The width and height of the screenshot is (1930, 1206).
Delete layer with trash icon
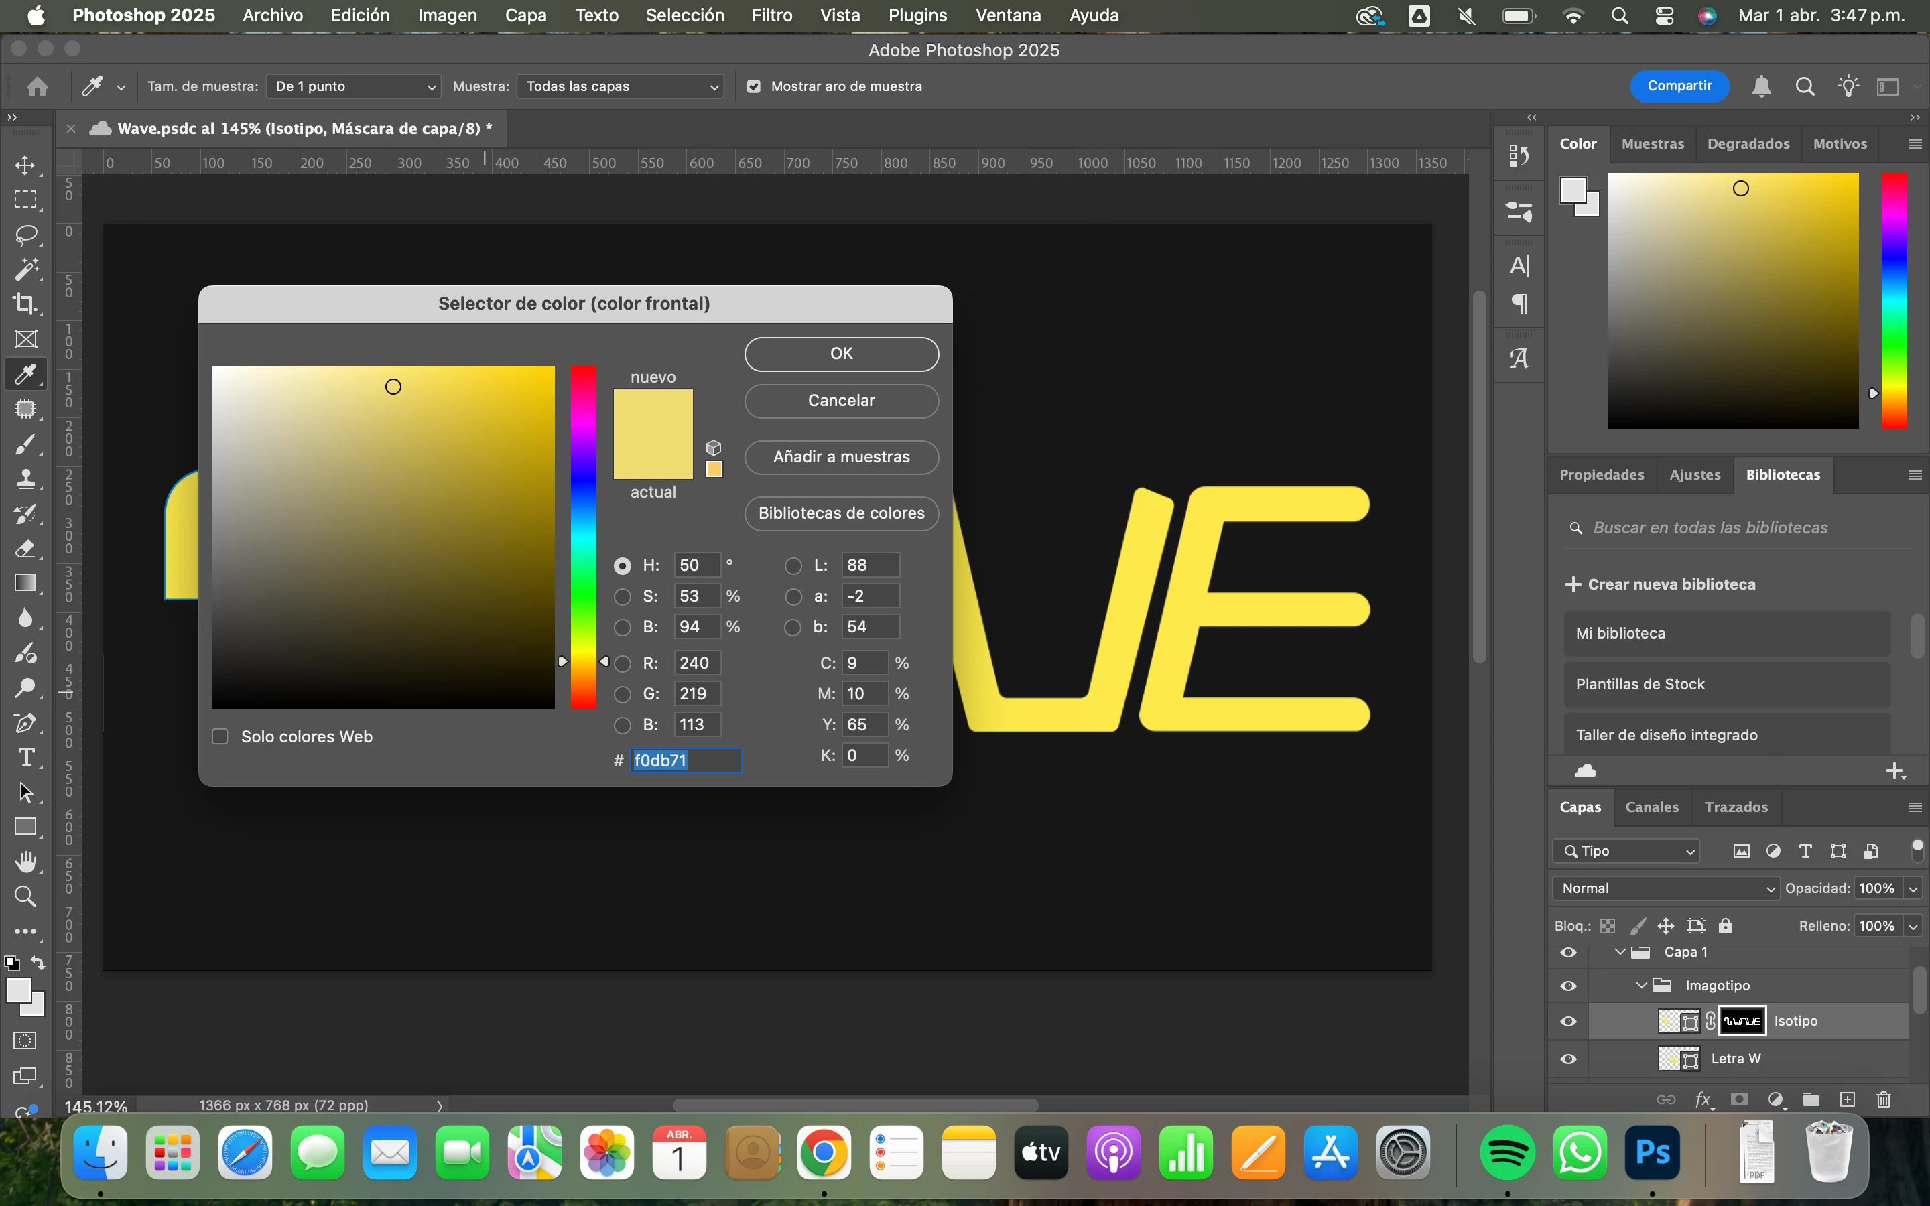tap(1884, 1100)
